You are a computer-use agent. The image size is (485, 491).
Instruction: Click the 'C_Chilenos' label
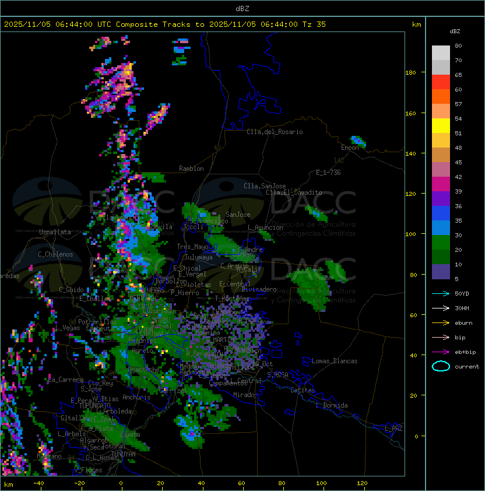pyautogui.click(x=55, y=254)
